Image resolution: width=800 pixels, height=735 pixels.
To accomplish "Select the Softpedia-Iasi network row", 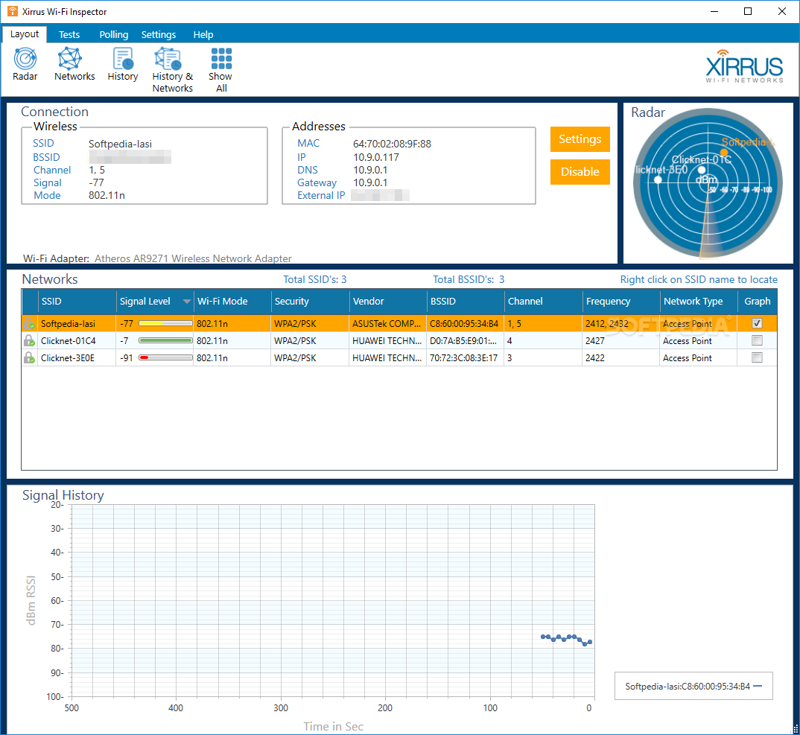I will click(x=399, y=323).
